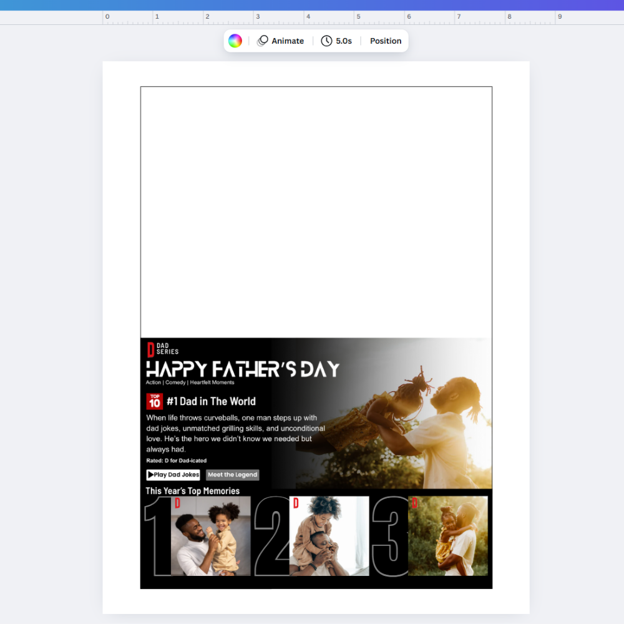This screenshot has width=624, height=624.
Task: Click the Animate button
Action: (x=281, y=41)
